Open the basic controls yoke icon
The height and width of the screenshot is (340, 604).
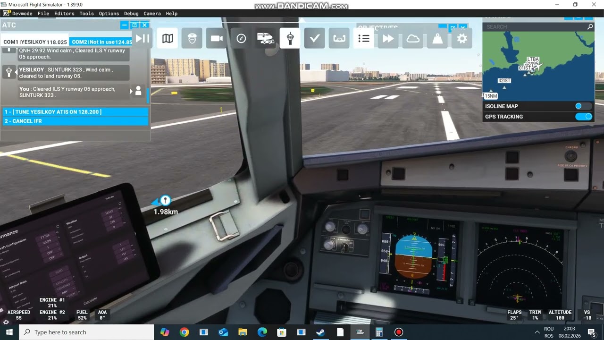tap(339, 38)
